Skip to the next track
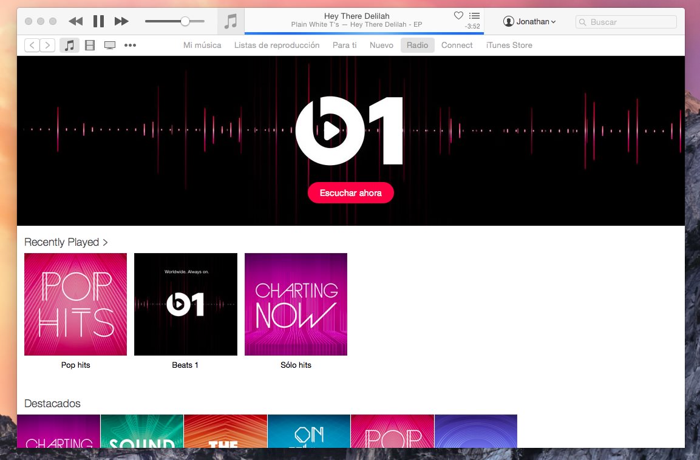The height and width of the screenshot is (460, 700). tap(121, 22)
